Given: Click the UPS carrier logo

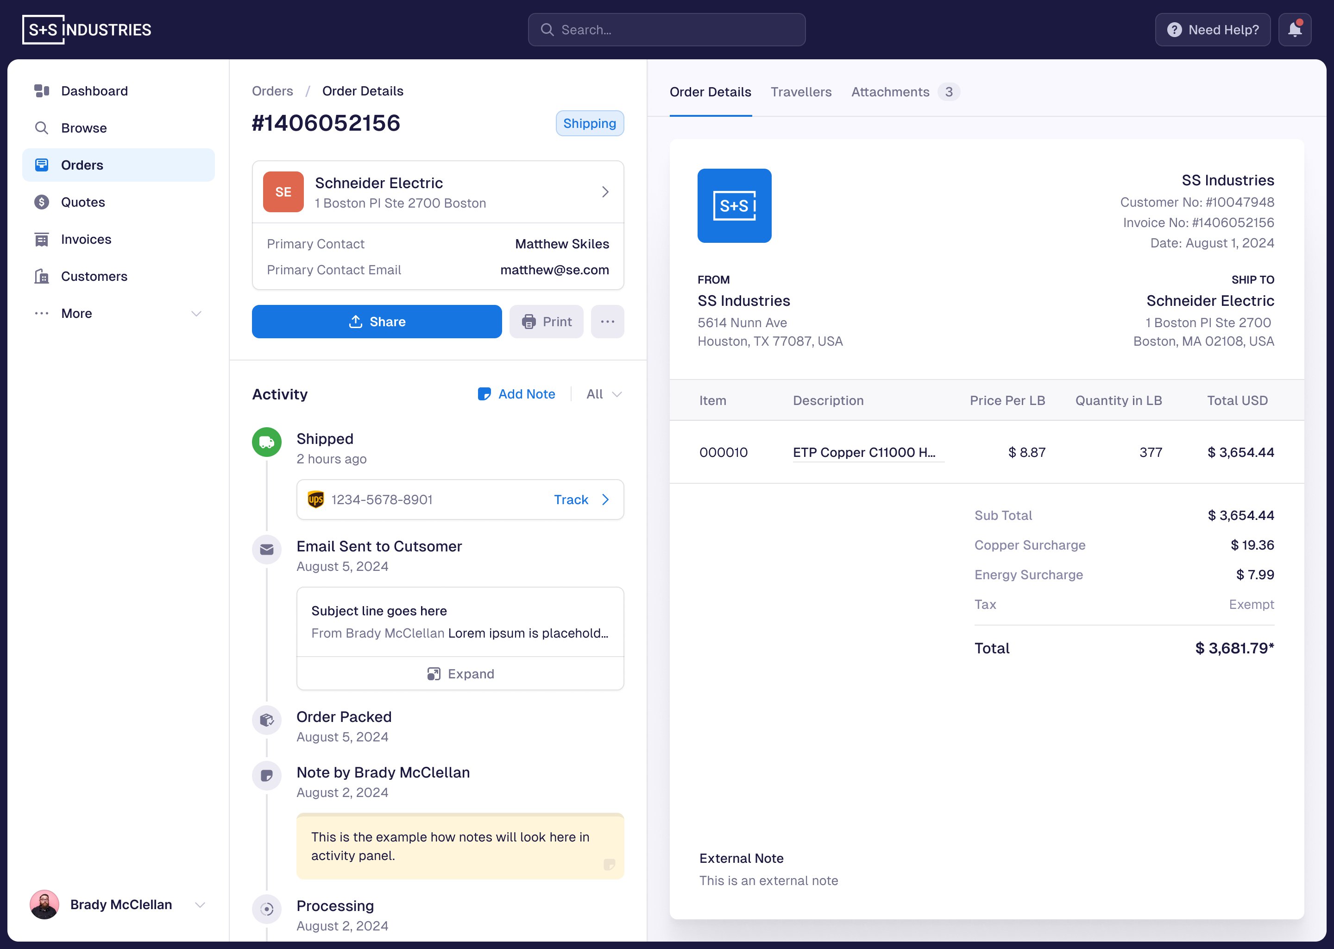Looking at the screenshot, I should click(x=315, y=500).
